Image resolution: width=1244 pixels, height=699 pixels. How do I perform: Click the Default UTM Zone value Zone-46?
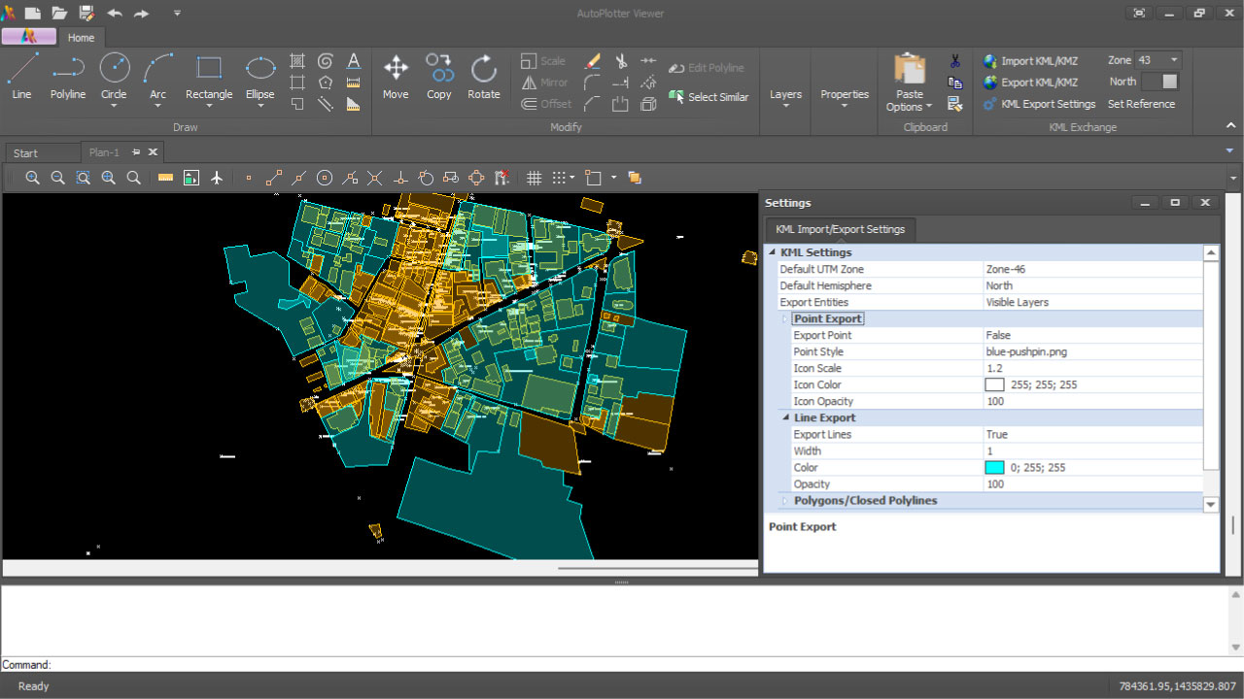[x=1005, y=269]
